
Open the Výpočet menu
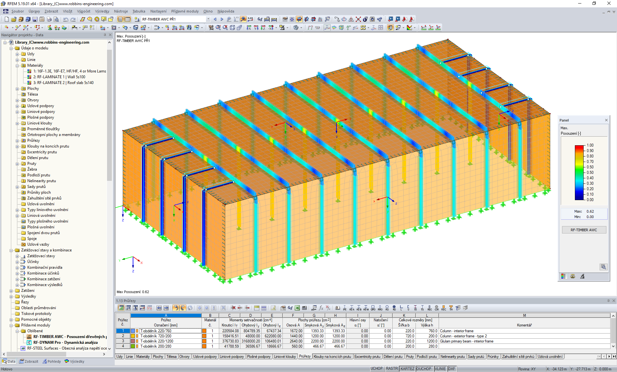tap(84, 11)
